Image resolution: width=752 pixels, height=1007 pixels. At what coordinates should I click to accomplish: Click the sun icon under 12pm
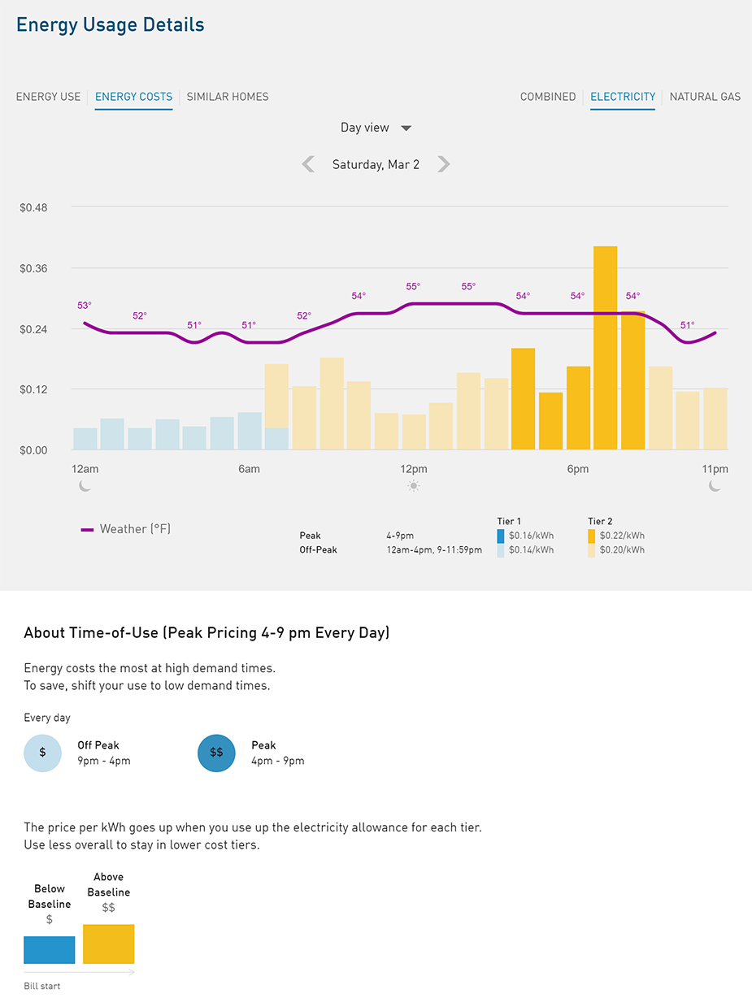tap(414, 486)
